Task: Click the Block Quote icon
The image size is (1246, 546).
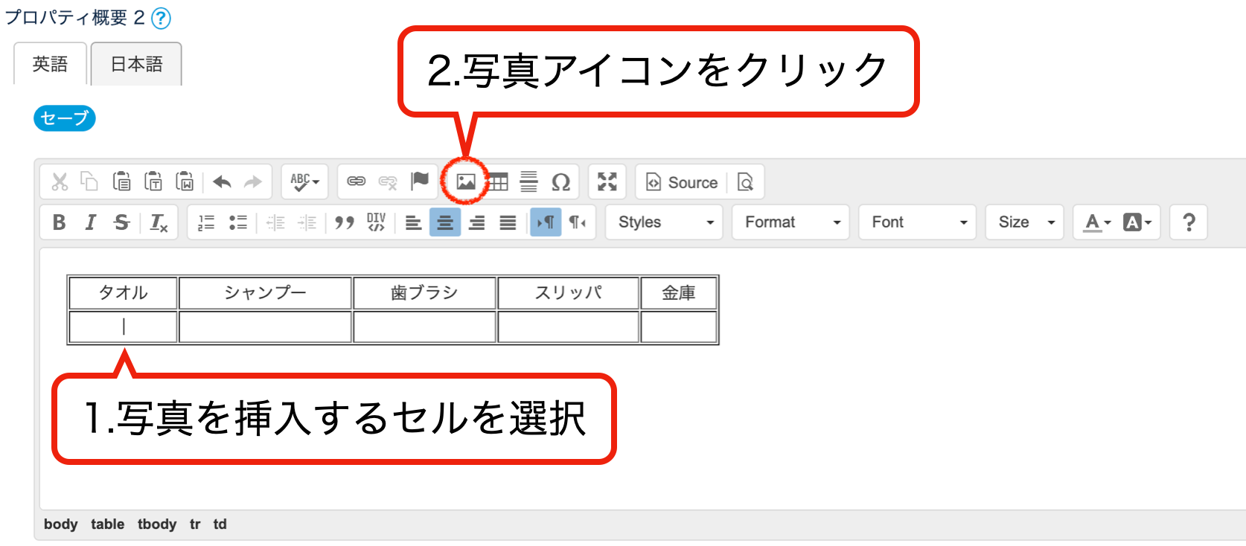Action: pyautogui.click(x=344, y=222)
